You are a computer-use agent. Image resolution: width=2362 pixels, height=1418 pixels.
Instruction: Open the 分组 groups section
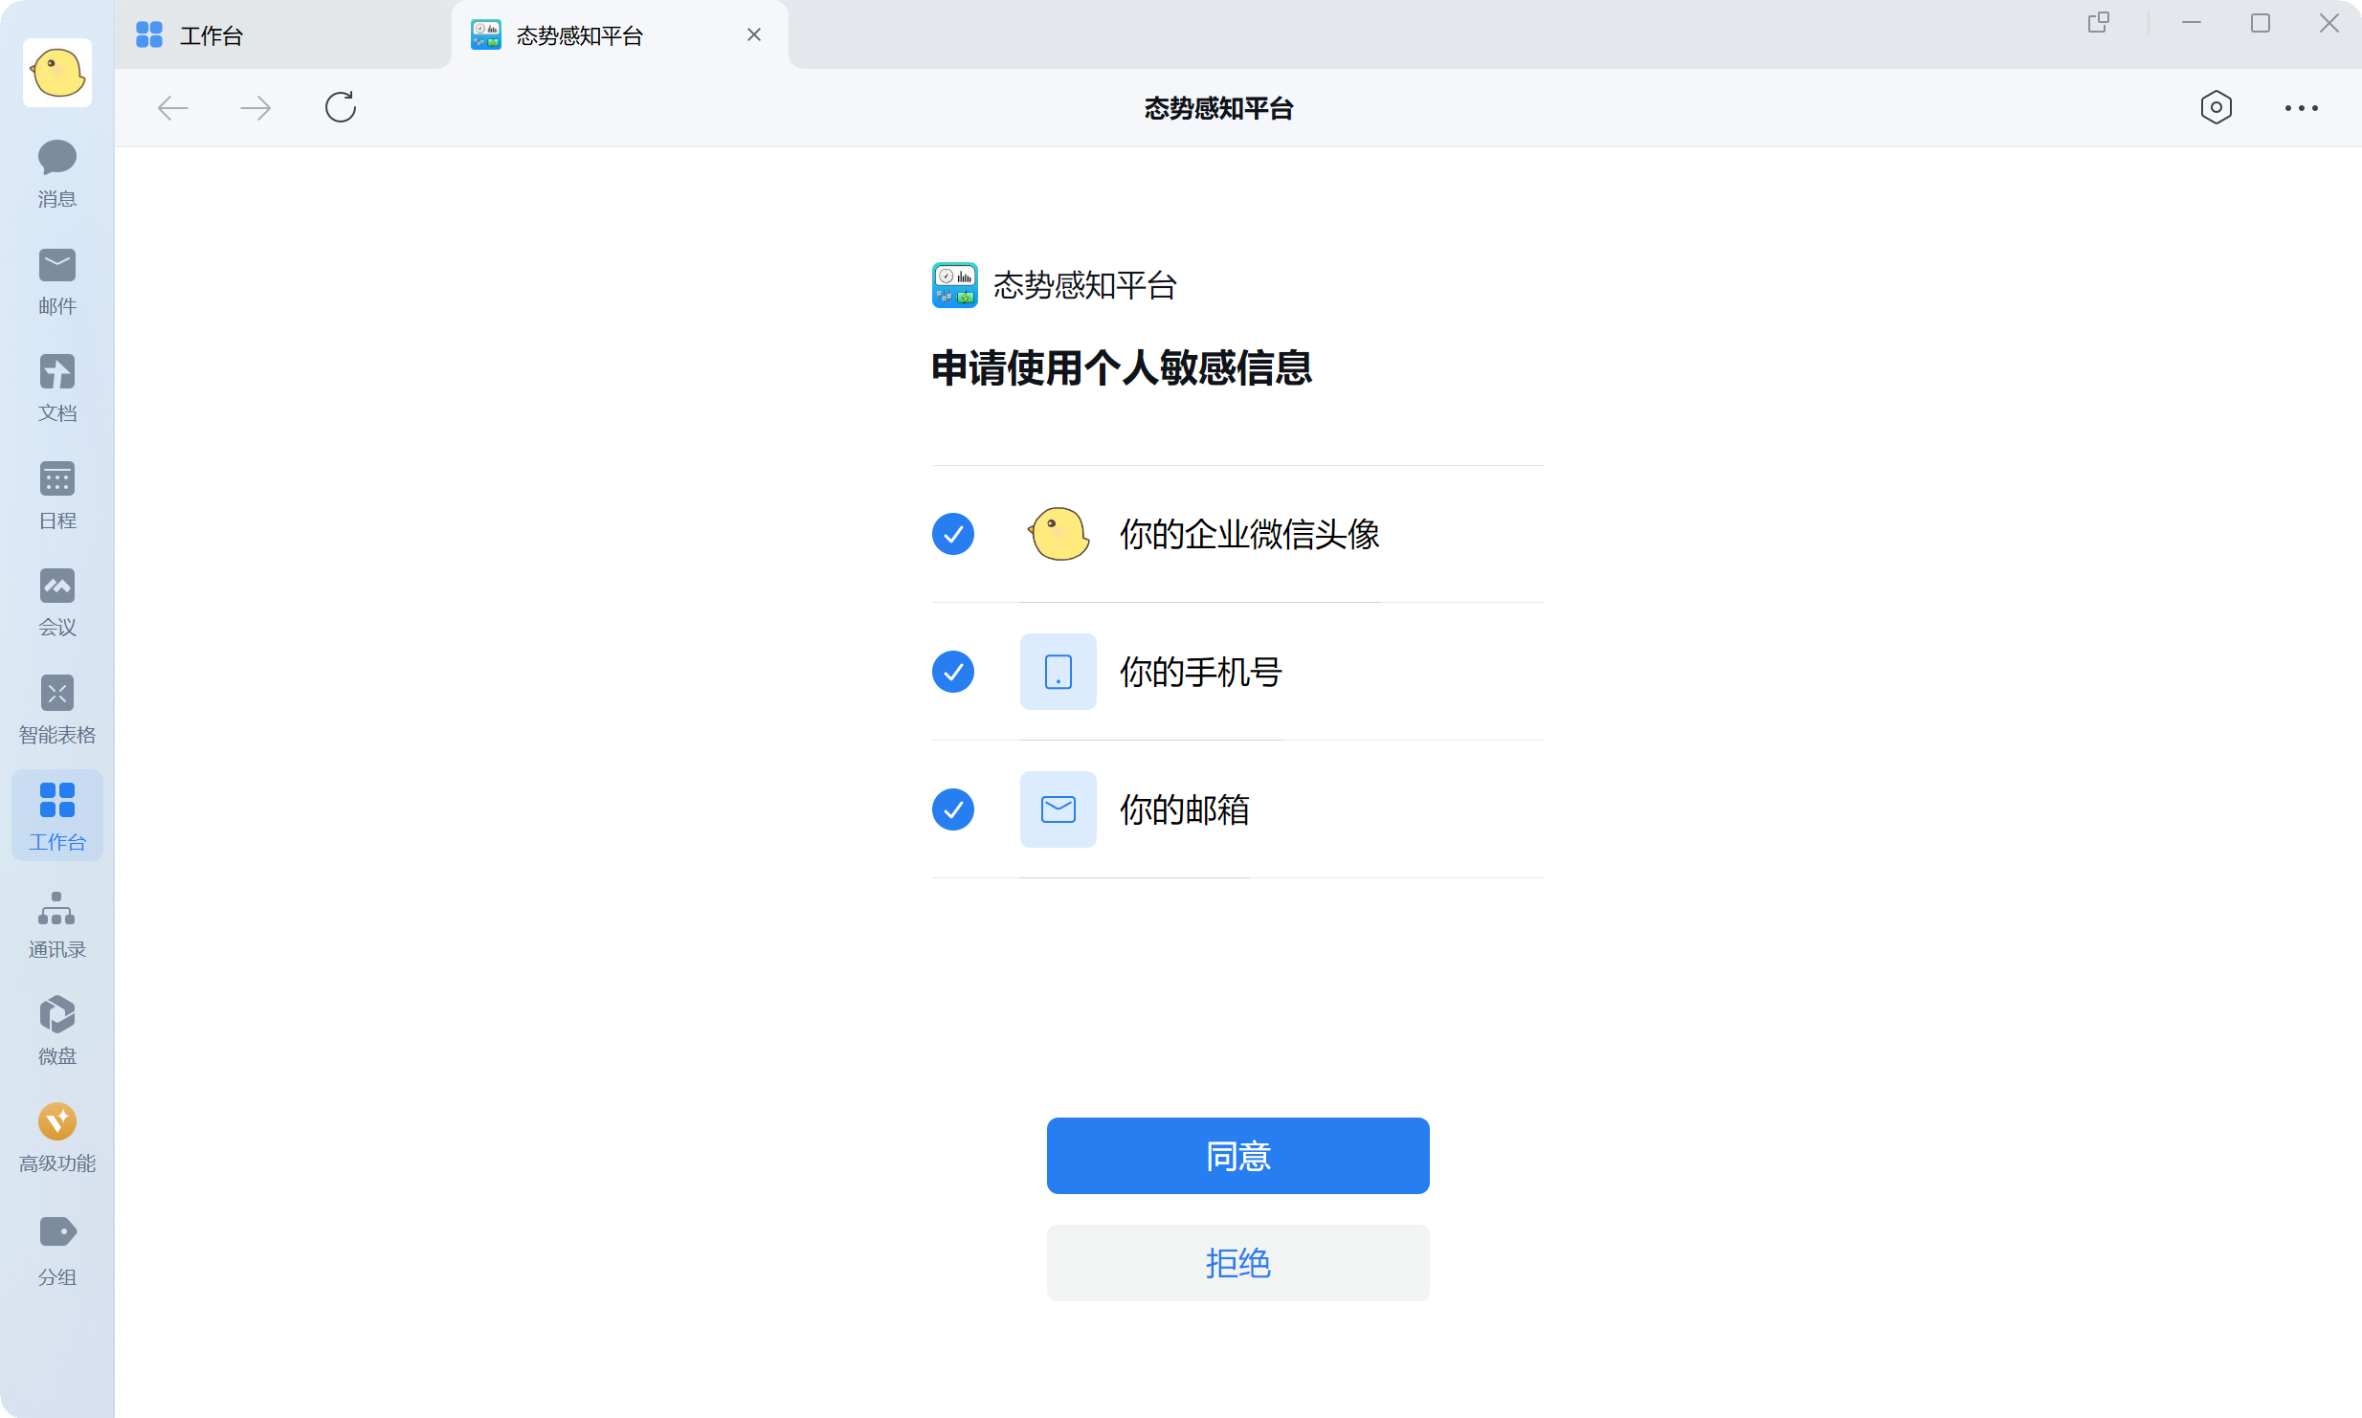click(56, 1250)
